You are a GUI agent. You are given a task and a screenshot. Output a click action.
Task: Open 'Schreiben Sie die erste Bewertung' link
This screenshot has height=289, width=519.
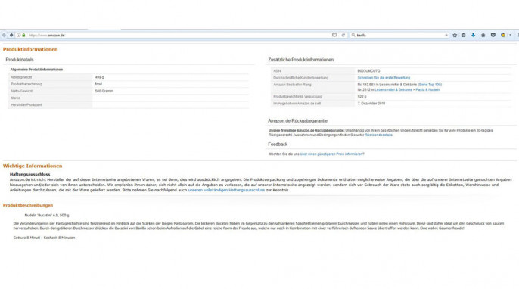(384, 78)
